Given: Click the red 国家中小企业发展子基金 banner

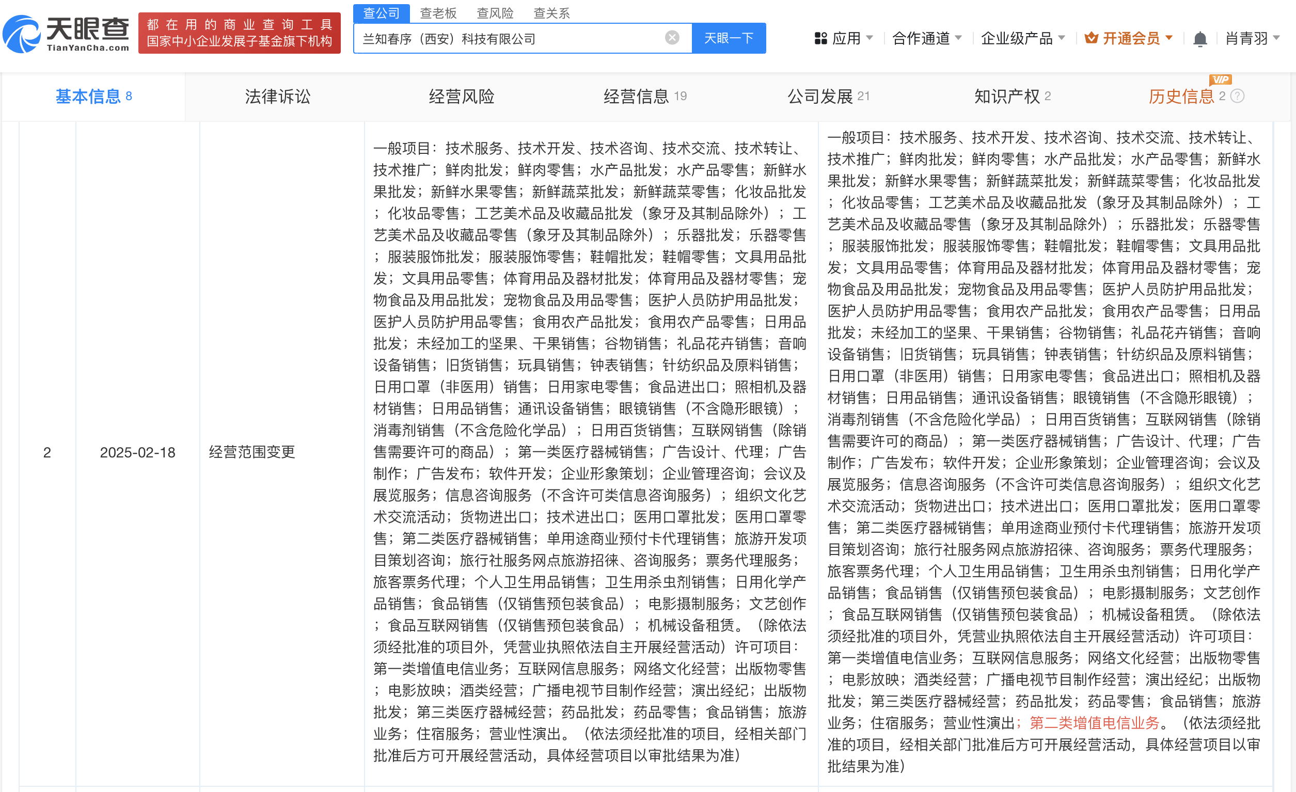Looking at the screenshot, I should coord(239,33).
